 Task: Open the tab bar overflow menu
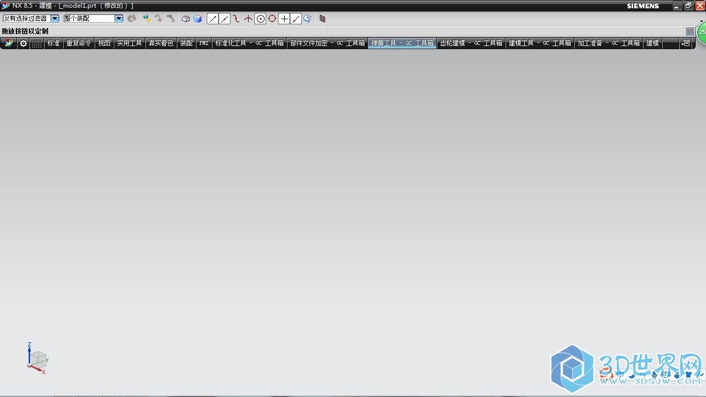click(686, 43)
